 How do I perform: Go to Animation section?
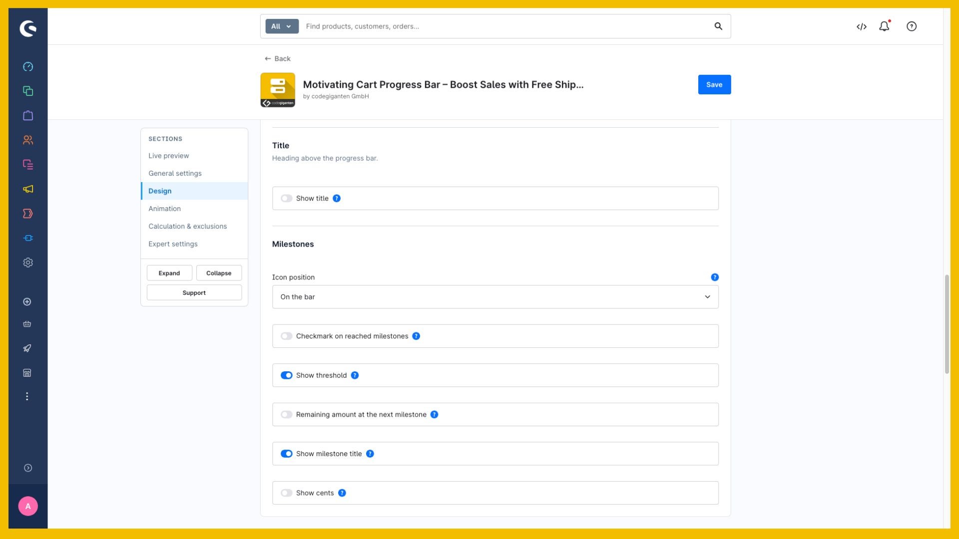click(x=164, y=209)
